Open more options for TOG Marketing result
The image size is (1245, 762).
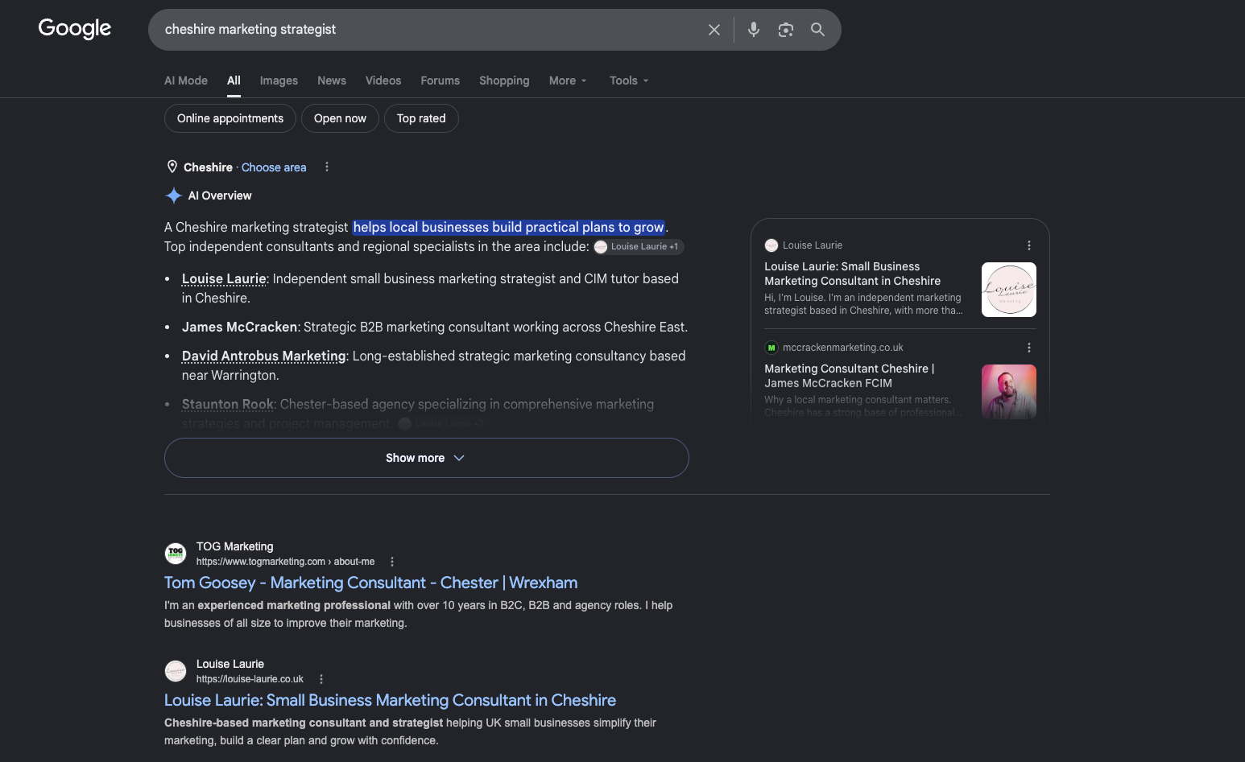coord(392,562)
